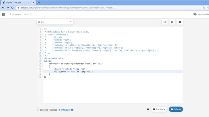Focus the leetcode.com address bar
The image size is (209, 117).
coord(67,8)
